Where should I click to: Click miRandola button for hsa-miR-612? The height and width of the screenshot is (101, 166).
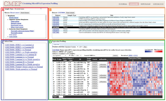[103, 65]
